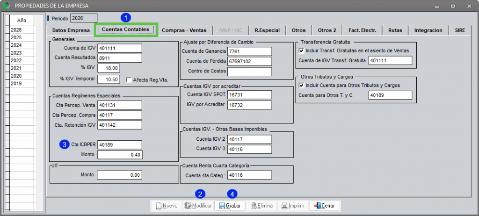Click the Cuenta IGV SPOT field

(x=250, y=95)
